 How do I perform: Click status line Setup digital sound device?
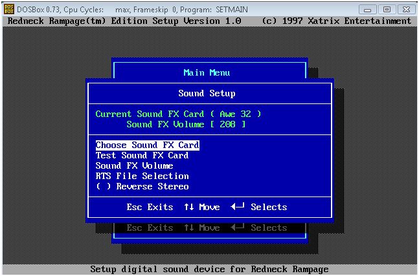(210, 270)
